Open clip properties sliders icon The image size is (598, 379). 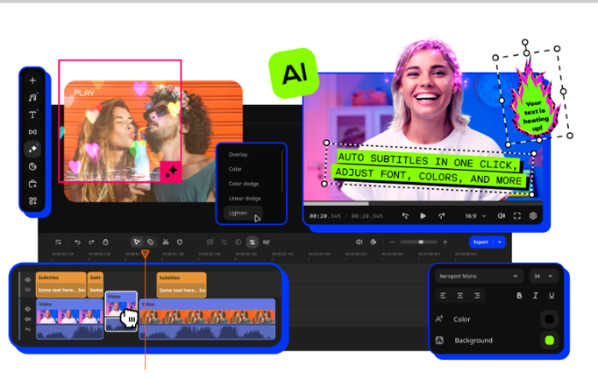tap(252, 242)
